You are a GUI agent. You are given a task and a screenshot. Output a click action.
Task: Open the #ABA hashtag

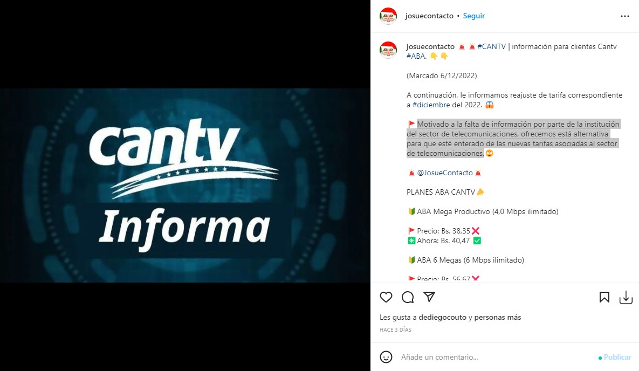416,56
